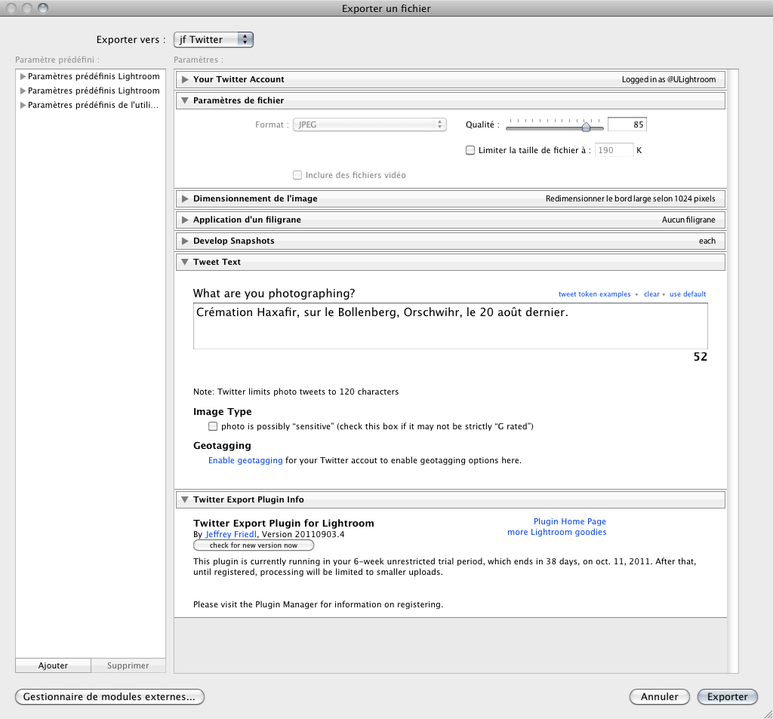773x719 pixels.
Task: Click the 'Paramètre prédéfini :' label
Action: [x=57, y=60]
